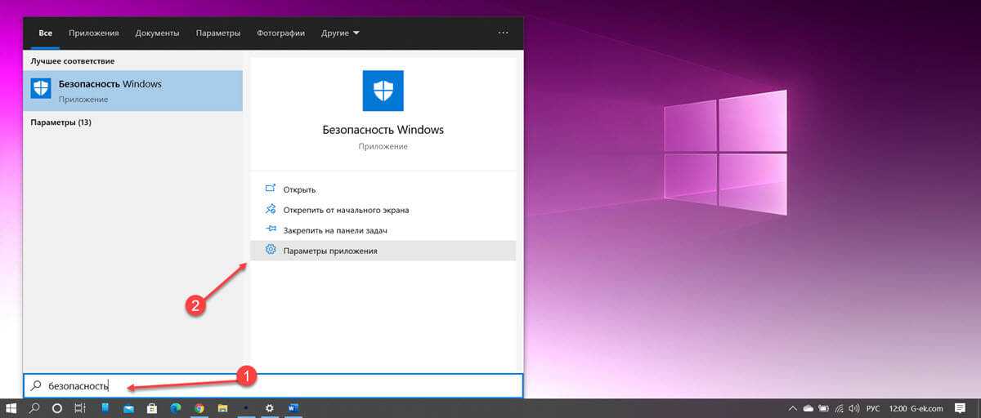The width and height of the screenshot is (981, 418).
Task: Switch to the Приложения search tab
Action: [94, 33]
